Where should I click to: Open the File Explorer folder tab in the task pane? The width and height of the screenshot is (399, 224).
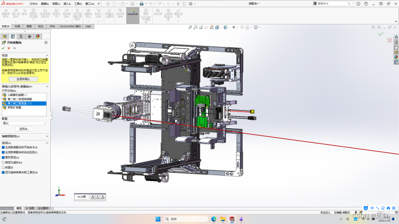(x=396, y=47)
